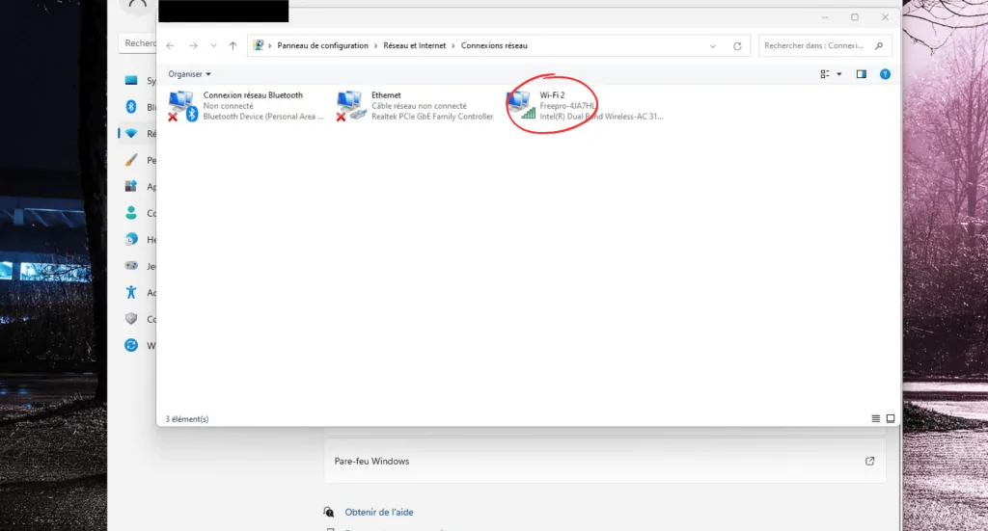988x531 pixels.
Task: Click Connexions réseau breadcrumb
Action: coord(494,46)
